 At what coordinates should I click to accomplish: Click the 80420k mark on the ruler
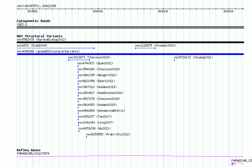click(x=228, y=11)
